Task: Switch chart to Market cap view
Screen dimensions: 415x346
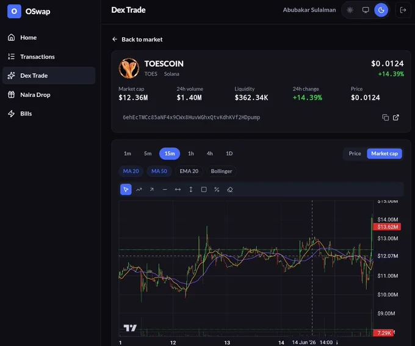Action: coord(384,154)
